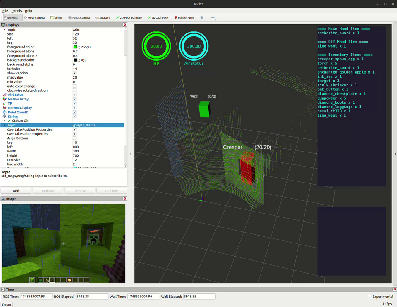Click the minus icon to remove a tool
Viewport: 397px width, 307px height.
[213, 18]
